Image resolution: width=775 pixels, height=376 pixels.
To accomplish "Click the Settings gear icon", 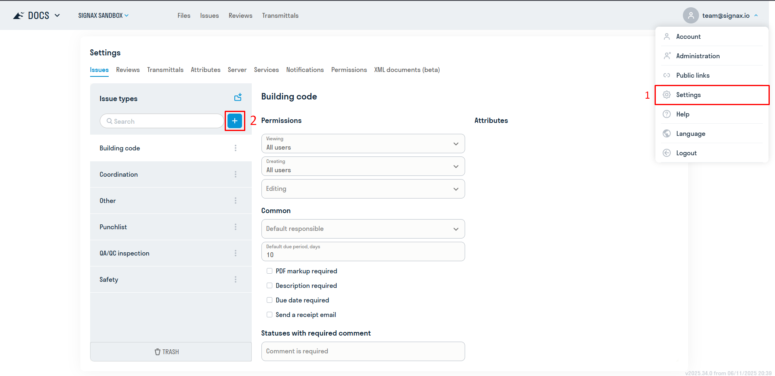I will pos(667,95).
